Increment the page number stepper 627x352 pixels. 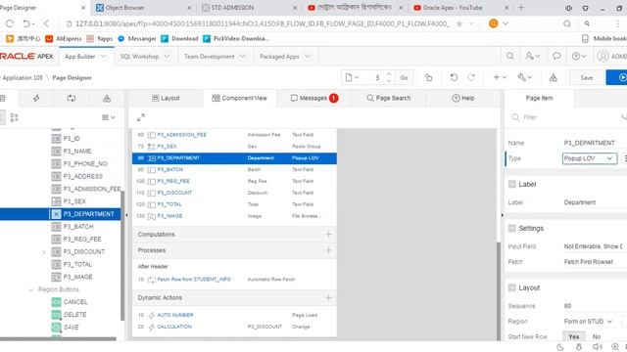tap(389, 74)
